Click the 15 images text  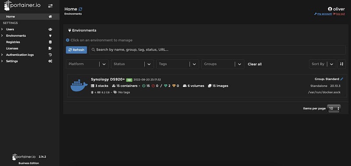point(221,86)
